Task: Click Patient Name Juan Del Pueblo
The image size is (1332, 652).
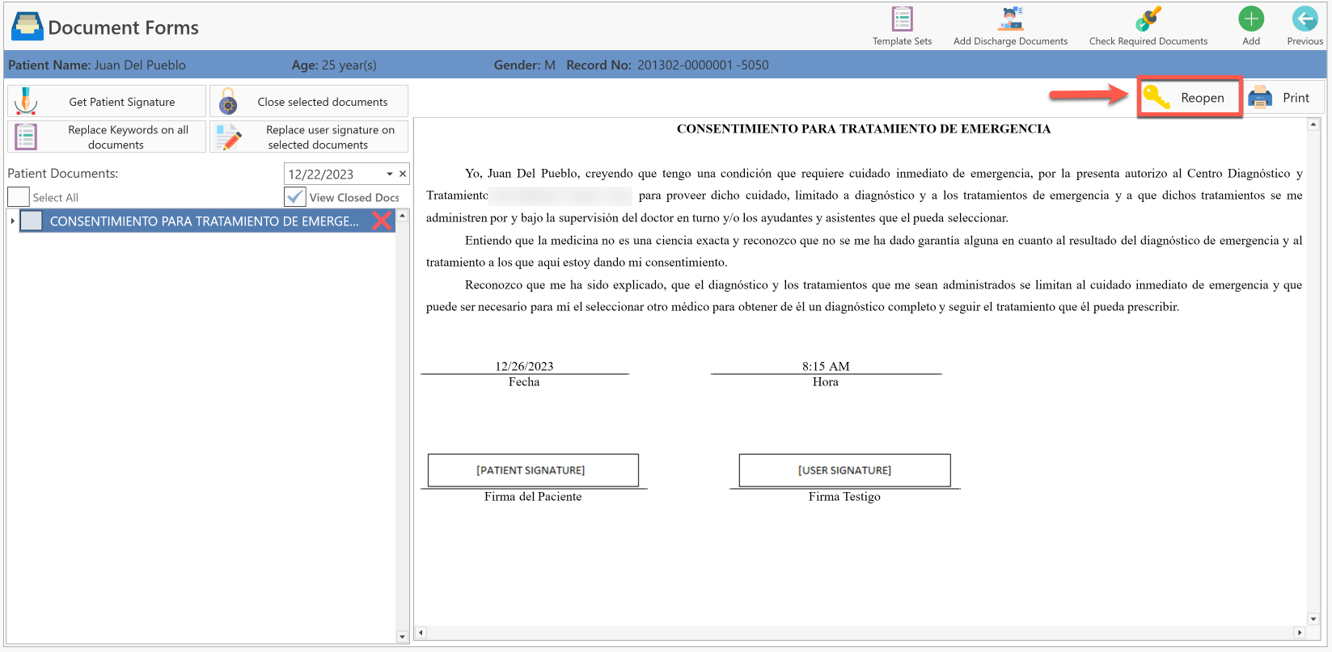Action: [x=97, y=65]
